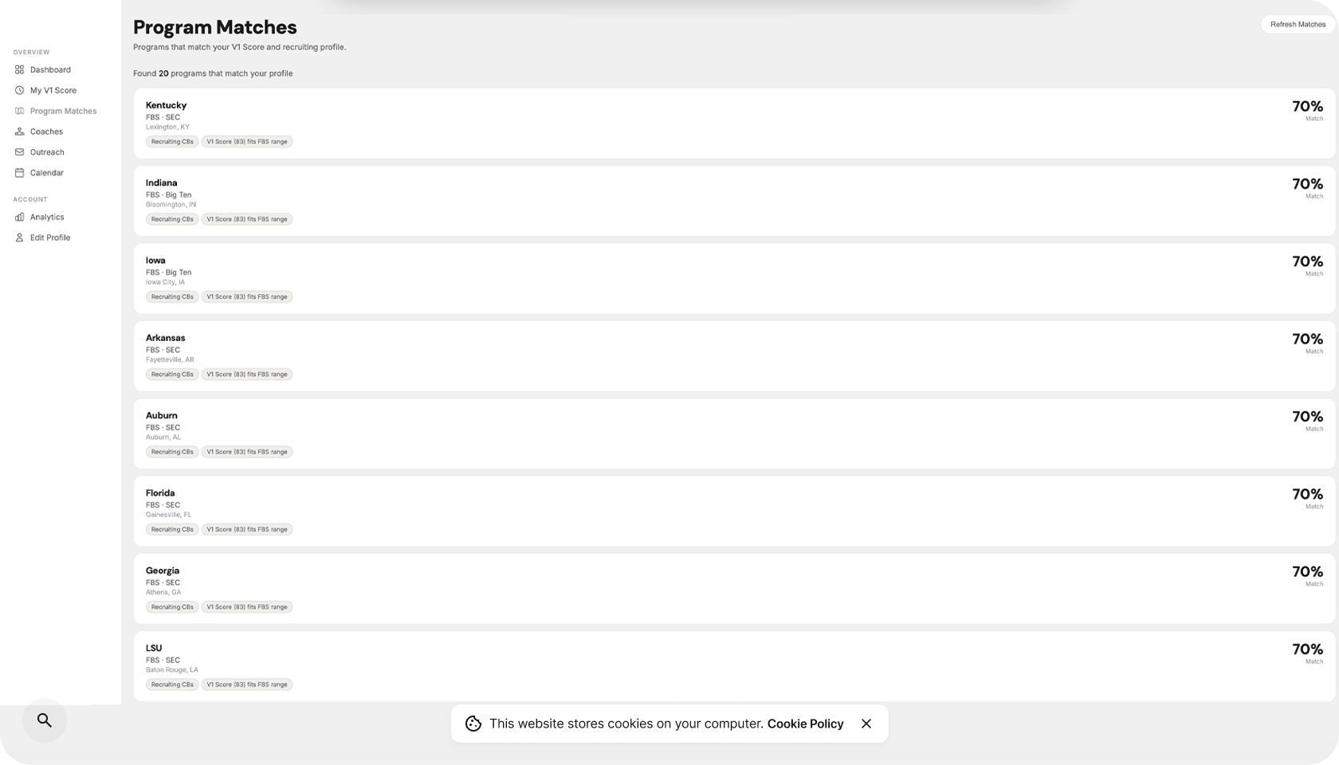Click the Coaches person icon

(19, 132)
